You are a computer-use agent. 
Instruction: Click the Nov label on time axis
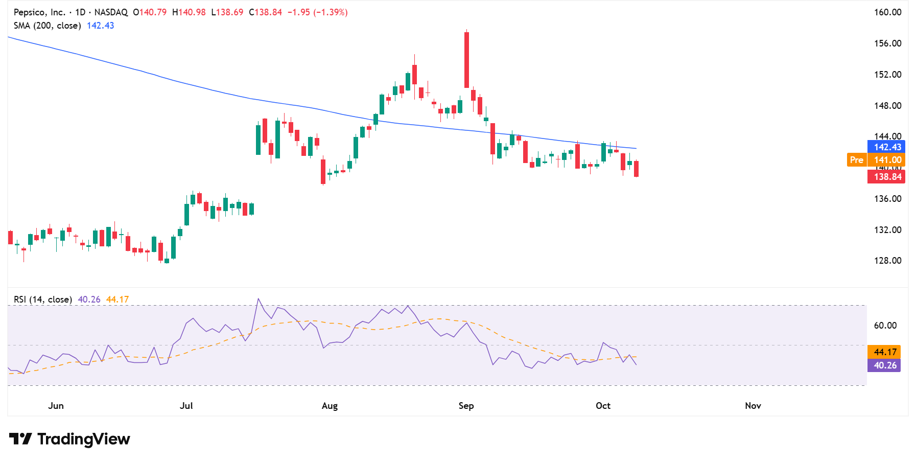753,406
